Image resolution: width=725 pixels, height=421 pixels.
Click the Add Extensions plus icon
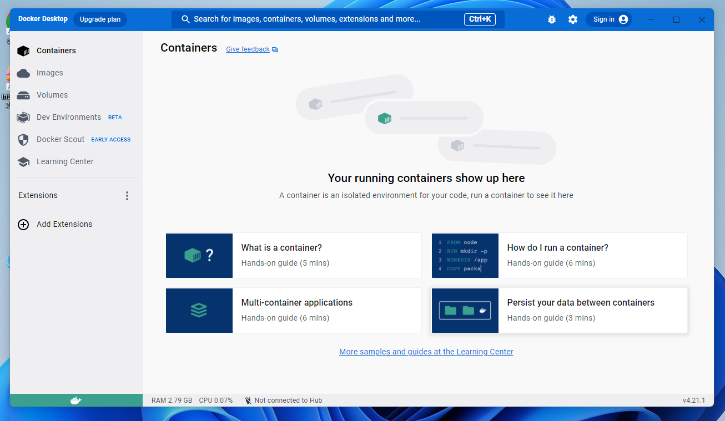point(23,225)
